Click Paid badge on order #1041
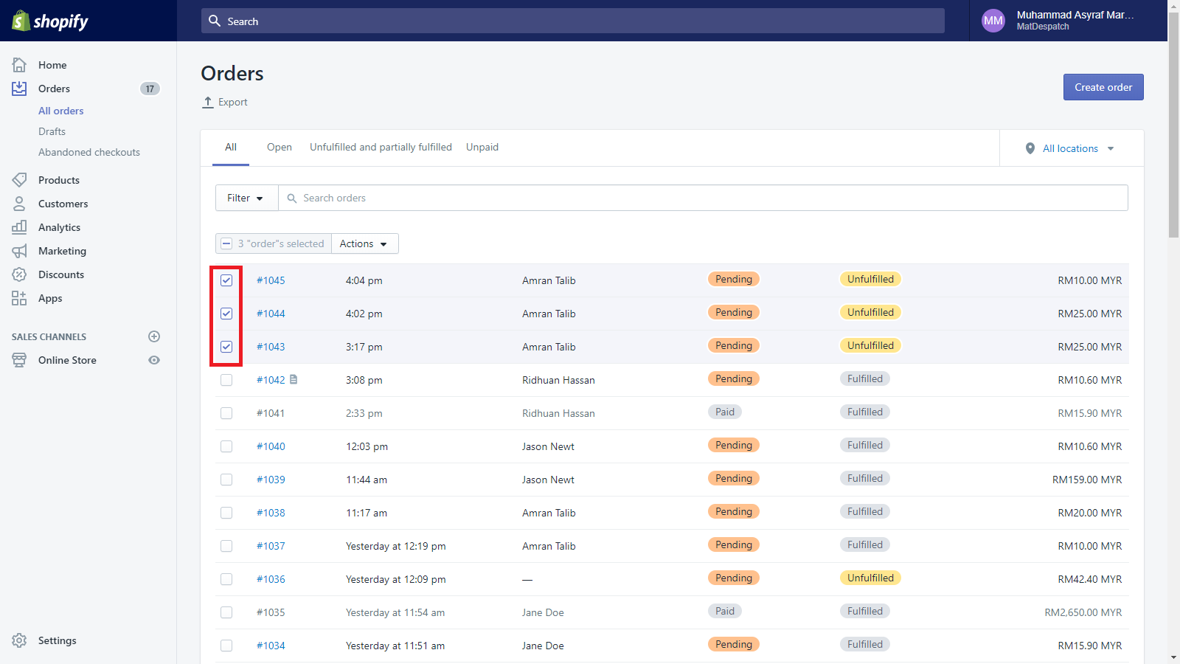1180x664 pixels. coord(725,412)
